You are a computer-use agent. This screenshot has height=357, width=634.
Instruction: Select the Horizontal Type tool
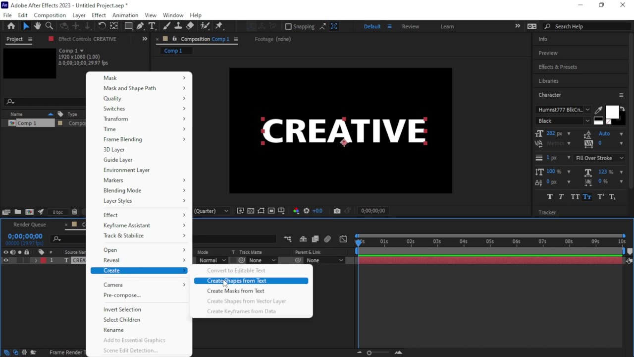point(152,26)
